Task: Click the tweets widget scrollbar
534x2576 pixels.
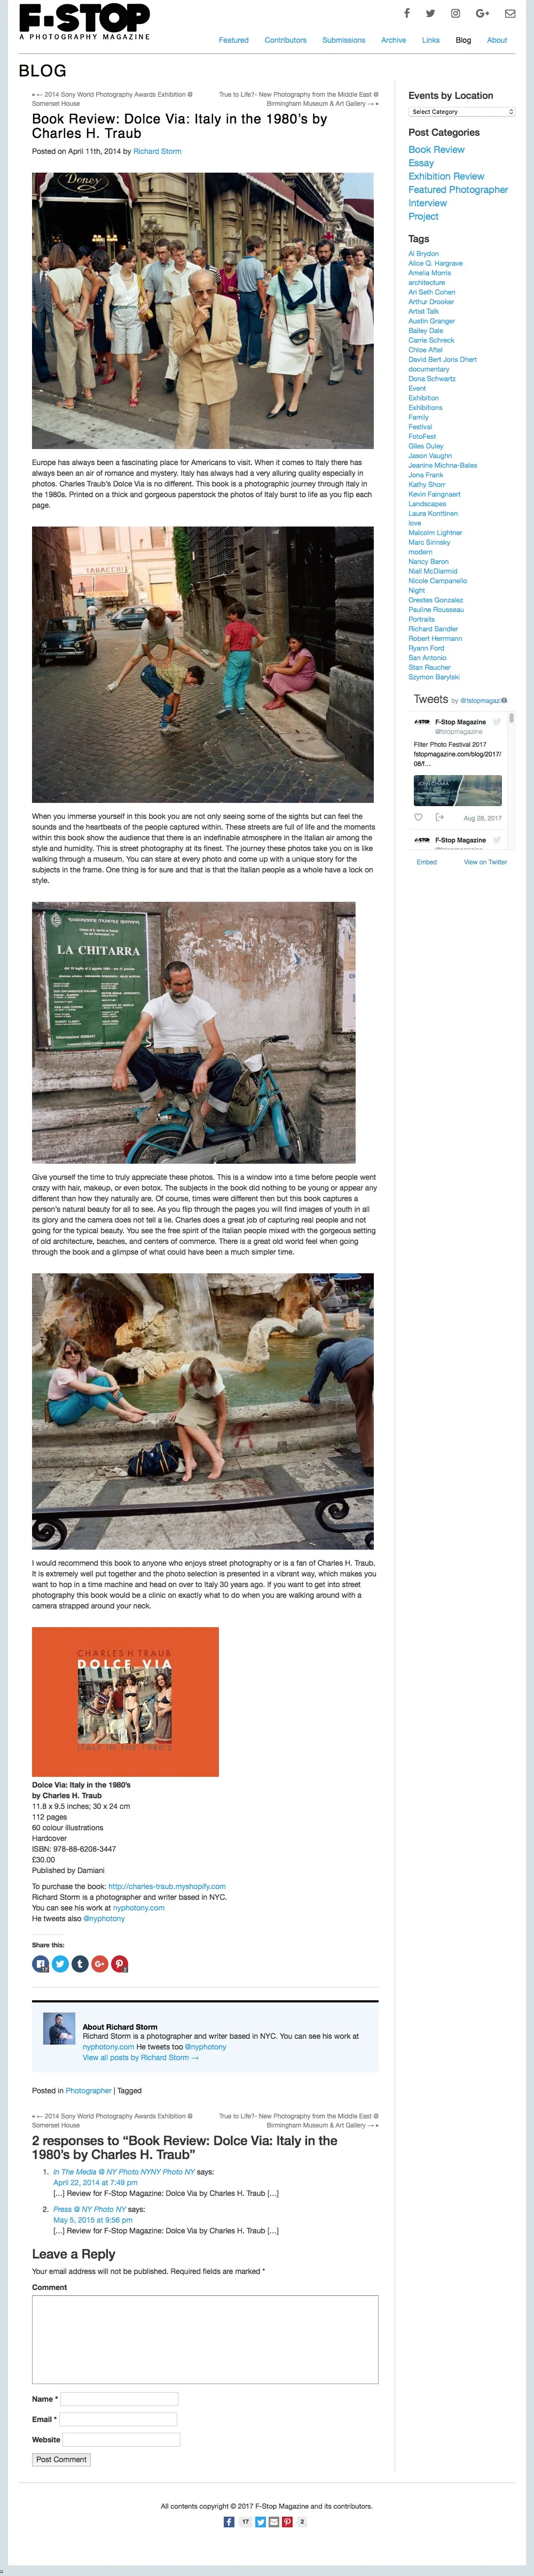Action: 511,718
